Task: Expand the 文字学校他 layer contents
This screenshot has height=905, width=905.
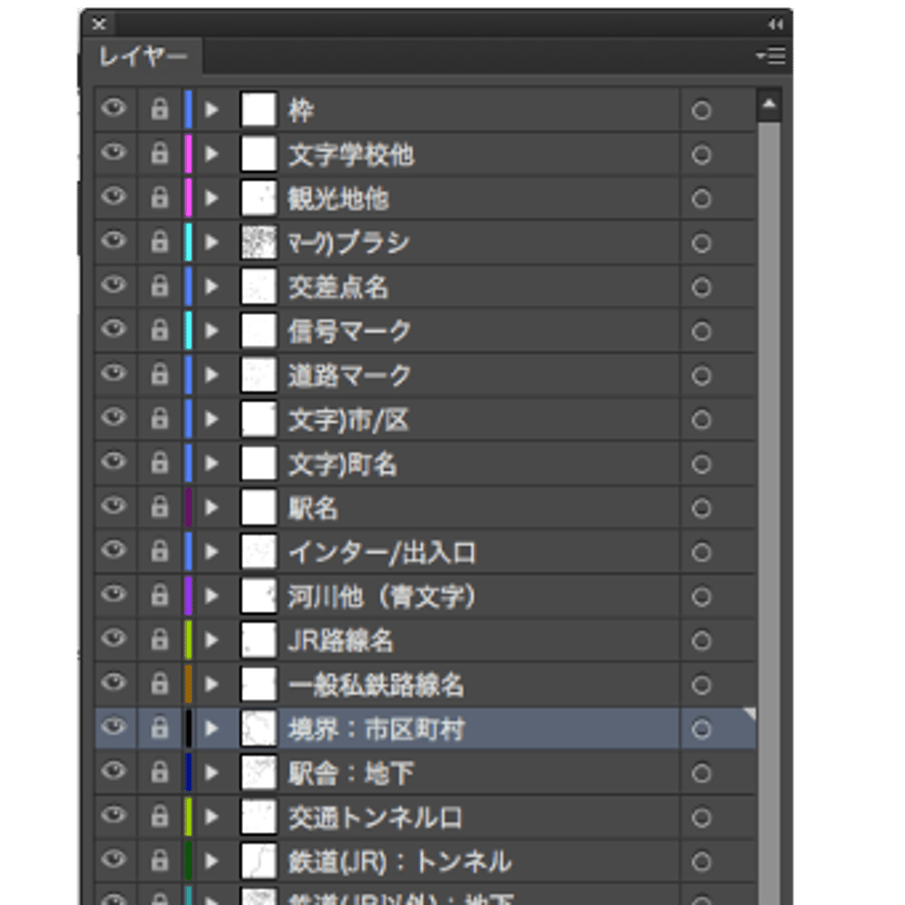Action: point(211,153)
